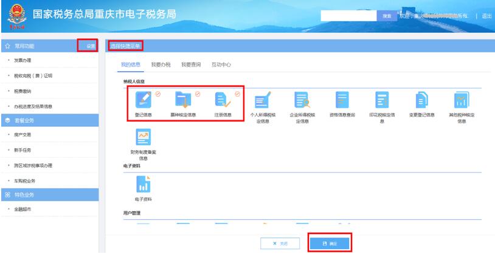Select the 票种核定信息 icon
The image size is (495, 254).
[x=183, y=100]
